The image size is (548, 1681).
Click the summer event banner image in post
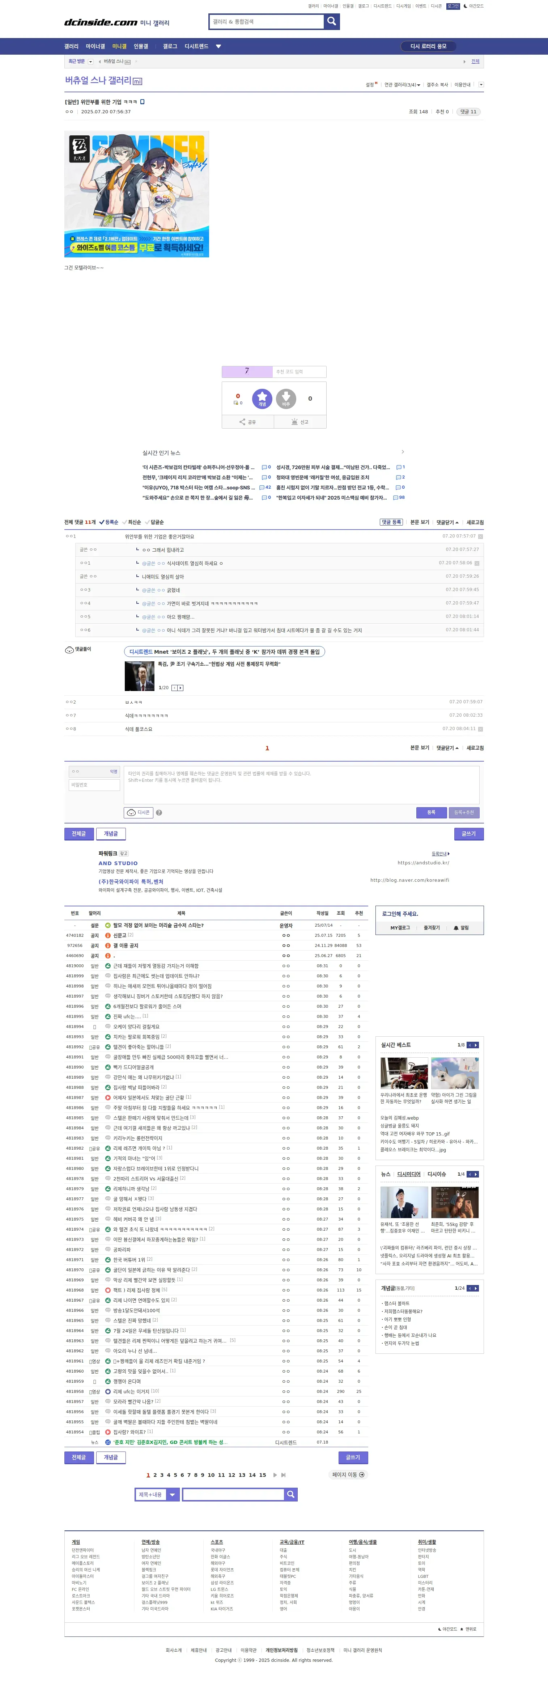tap(136, 194)
